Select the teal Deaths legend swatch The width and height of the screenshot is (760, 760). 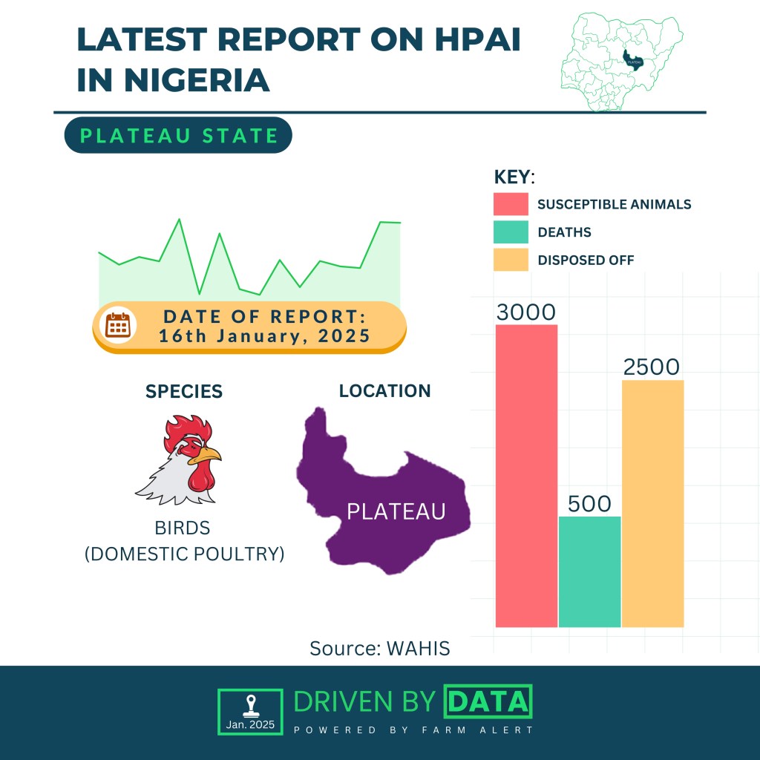point(511,232)
